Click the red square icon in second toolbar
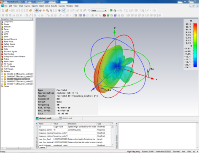Image resolution: width=199 pixels, height=153 pixels. [x=105, y=15]
